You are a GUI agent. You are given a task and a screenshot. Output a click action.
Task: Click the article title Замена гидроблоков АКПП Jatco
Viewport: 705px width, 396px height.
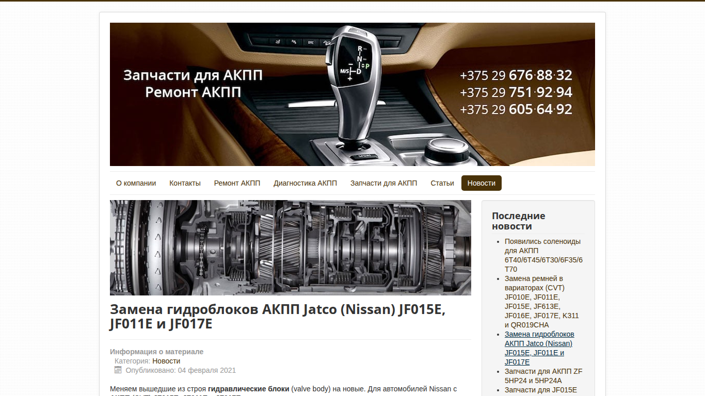[x=278, y=317]
